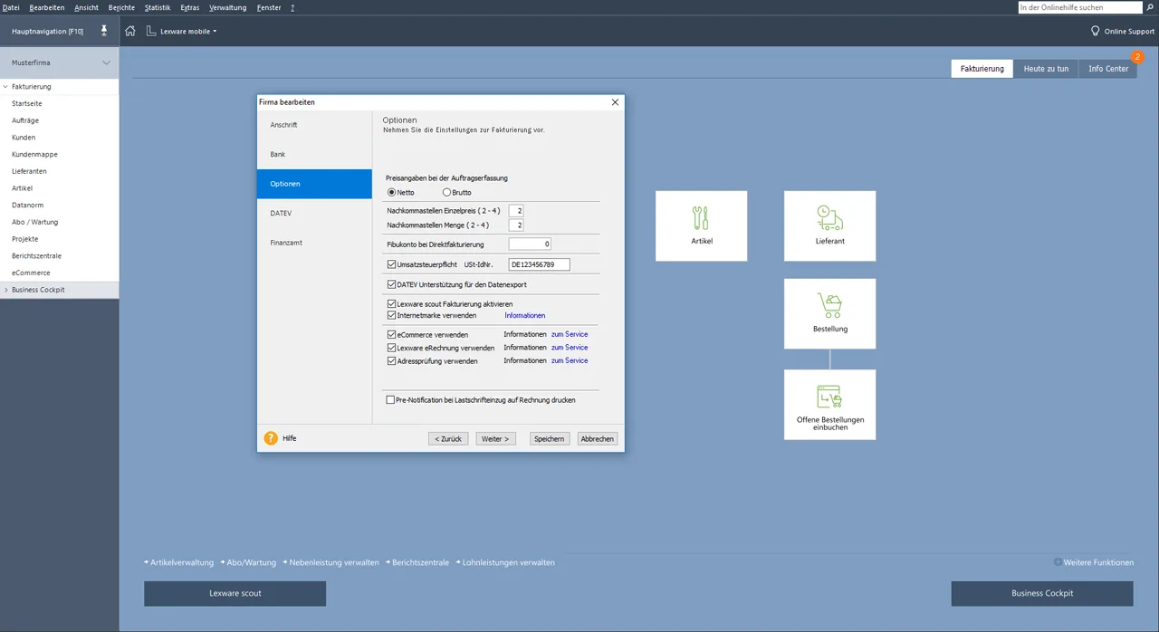Click the Nachkommastellen Einzelpreis field
This screenshot has height=632, width=1159.
click(516, 211)
